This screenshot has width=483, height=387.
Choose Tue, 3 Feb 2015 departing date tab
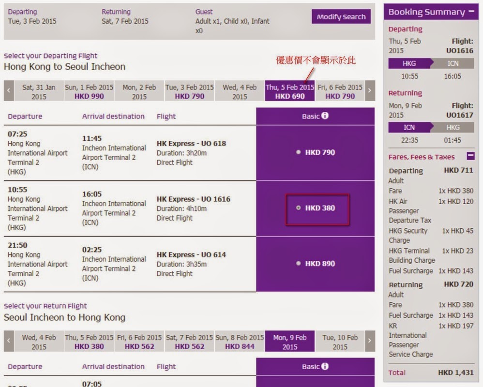click(x=189, y=91)
